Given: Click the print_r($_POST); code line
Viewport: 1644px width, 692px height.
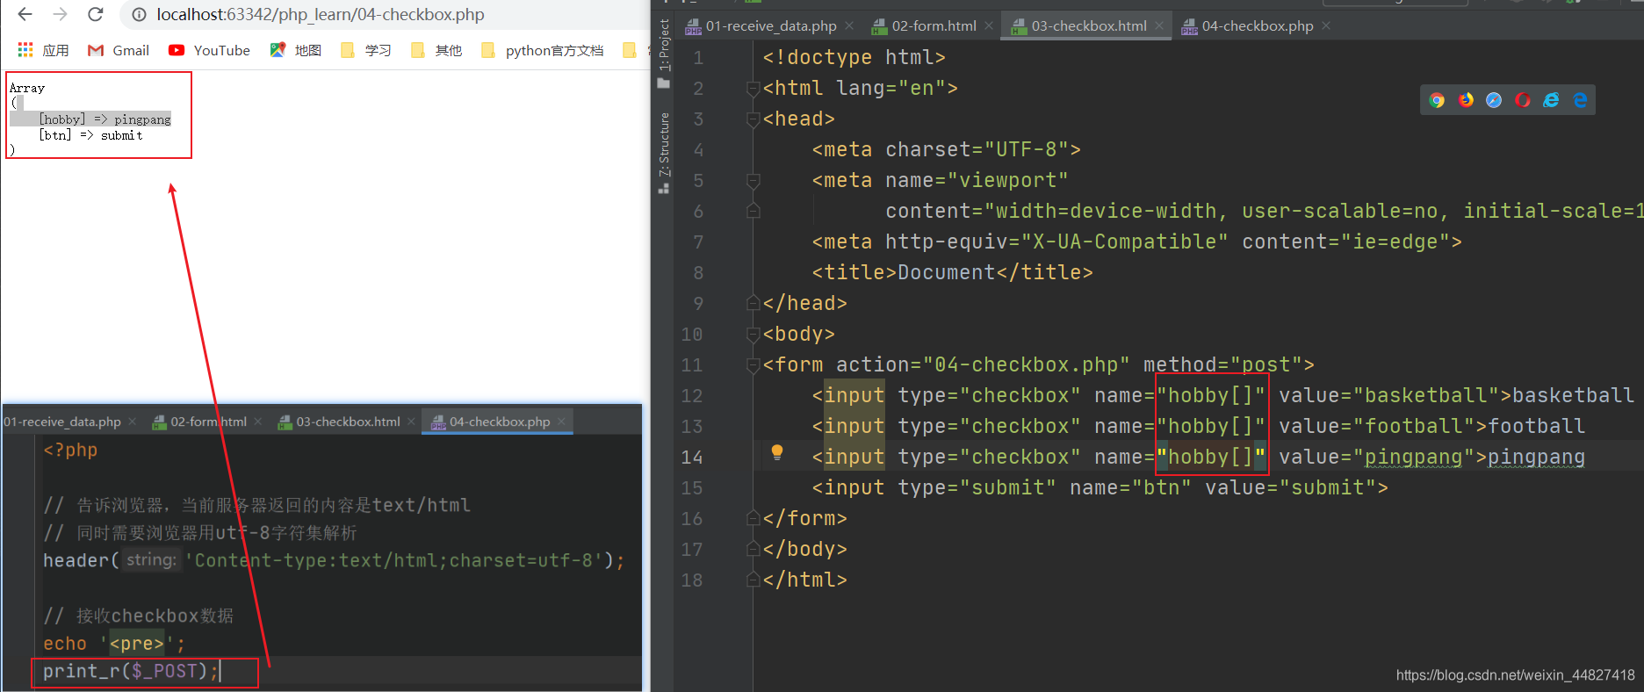Looking at the screenshot, I should pos(131,672).
